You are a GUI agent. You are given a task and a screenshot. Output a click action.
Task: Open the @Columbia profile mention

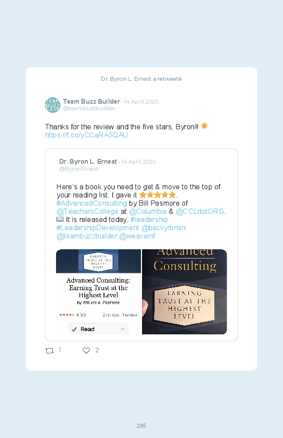148,212
